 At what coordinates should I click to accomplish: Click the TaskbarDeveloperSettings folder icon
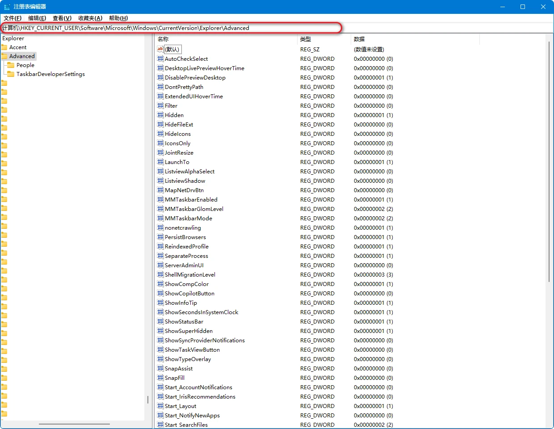pos(11,74)
